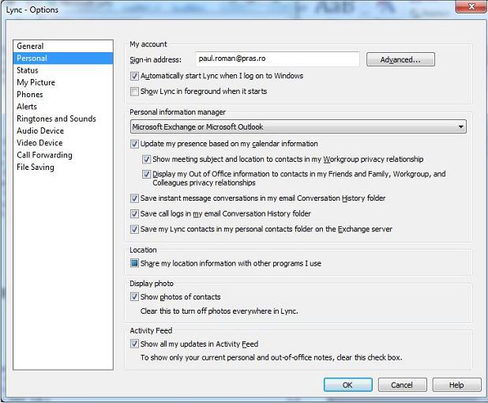Image resolution: width=488 pixels, height=403 pixels.
Task: Switch to Ringtones and Sounds settings
Action: (56, 119)
